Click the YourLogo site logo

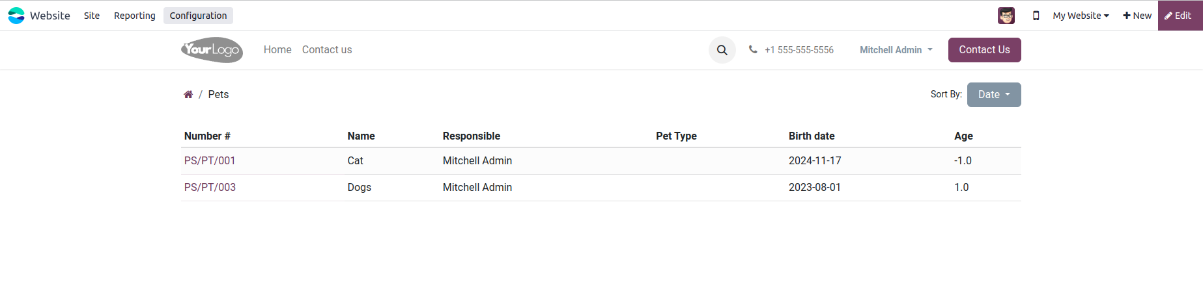pyautogui.click(x=212, y=50)
